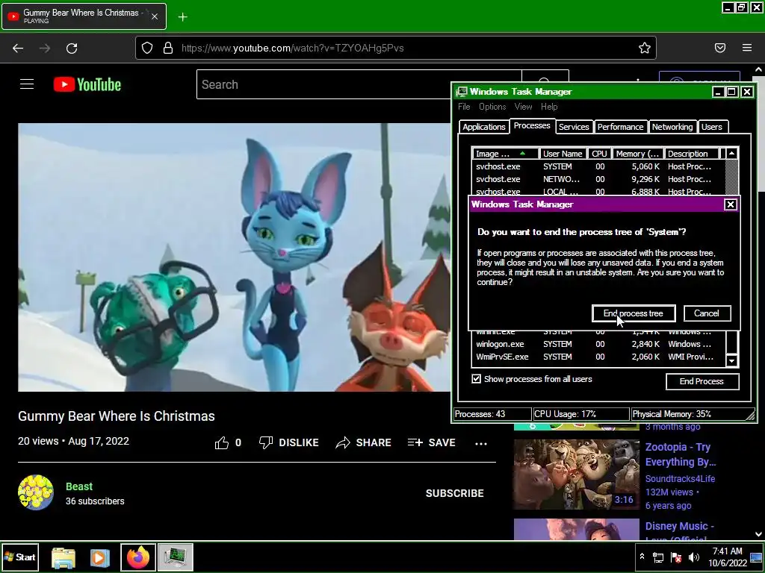Open more actions ellipsis under the video

[481, 443]
